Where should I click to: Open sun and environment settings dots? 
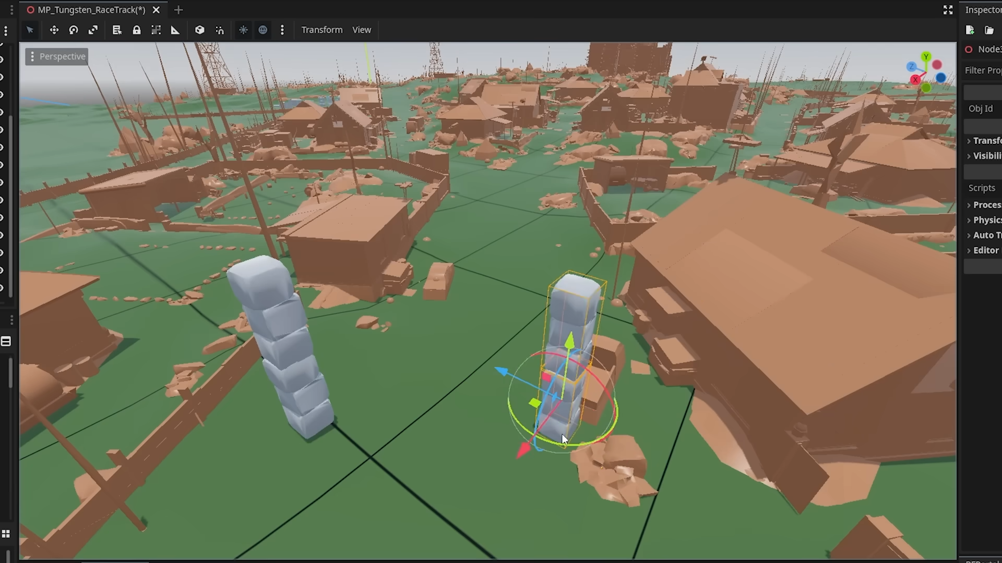282,30
